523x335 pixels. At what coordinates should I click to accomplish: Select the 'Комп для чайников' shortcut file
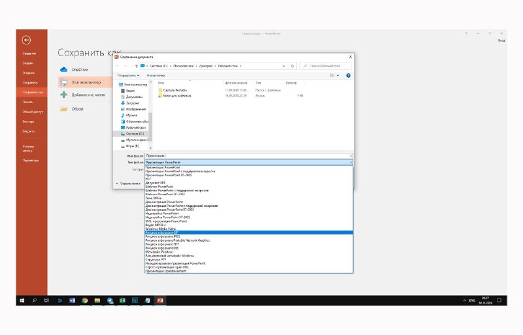pyautogui.click(x=177, y=95)
